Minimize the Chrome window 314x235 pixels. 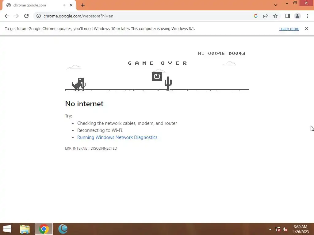[287, 3]
